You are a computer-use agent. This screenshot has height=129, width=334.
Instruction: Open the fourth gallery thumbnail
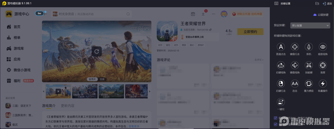[x=136, y=91]
